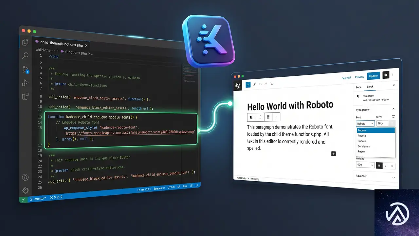Screen dimensions: 419x236
Task: Open the typography options sliders icon
Action: click(393, 116)
